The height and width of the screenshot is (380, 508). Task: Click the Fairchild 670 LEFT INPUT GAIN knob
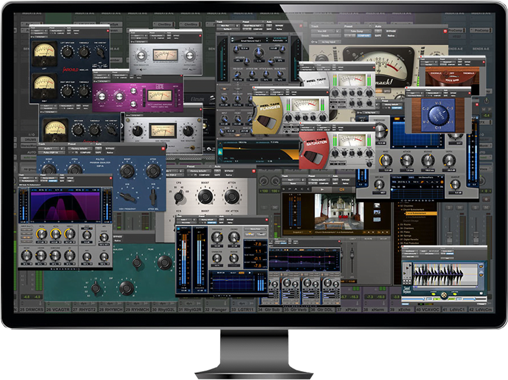coord(67,51)
